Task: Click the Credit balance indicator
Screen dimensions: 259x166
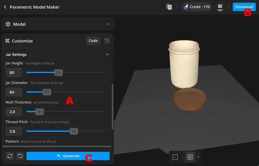Action: tap(196, 7)
